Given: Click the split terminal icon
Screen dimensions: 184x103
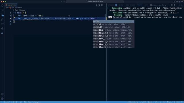Looking at the screenshot, I should (172, 5).
